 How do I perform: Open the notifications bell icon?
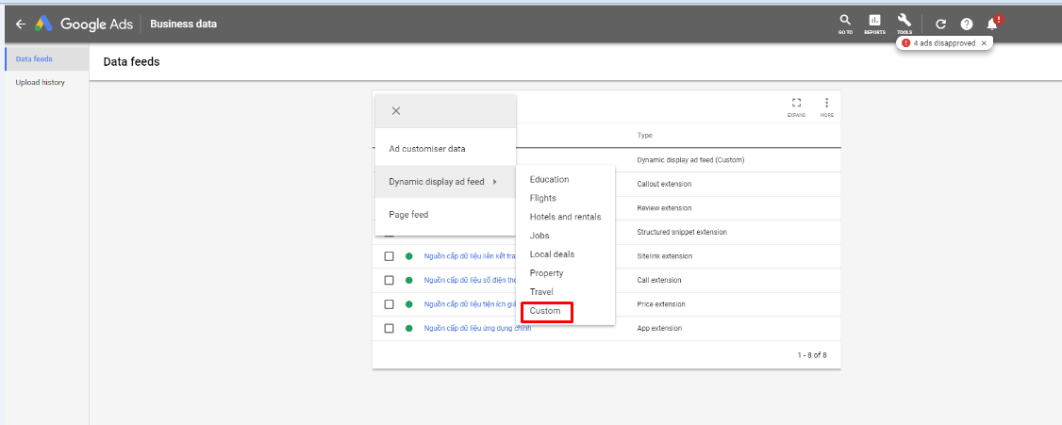(992, 24)
